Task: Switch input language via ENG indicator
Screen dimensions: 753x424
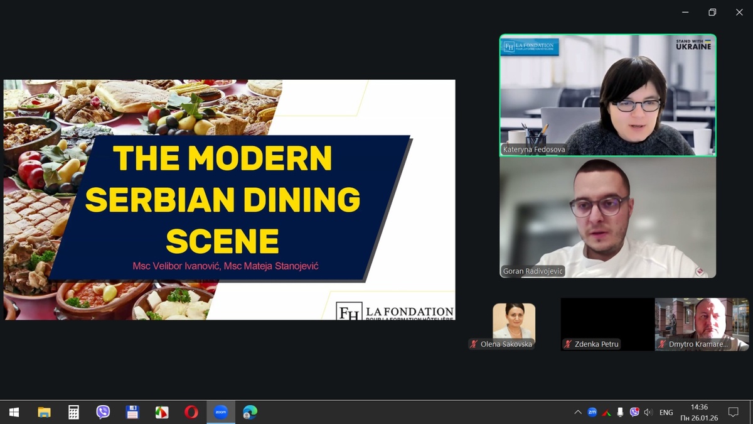Action: pyautogui.click(x=666, y=412)
